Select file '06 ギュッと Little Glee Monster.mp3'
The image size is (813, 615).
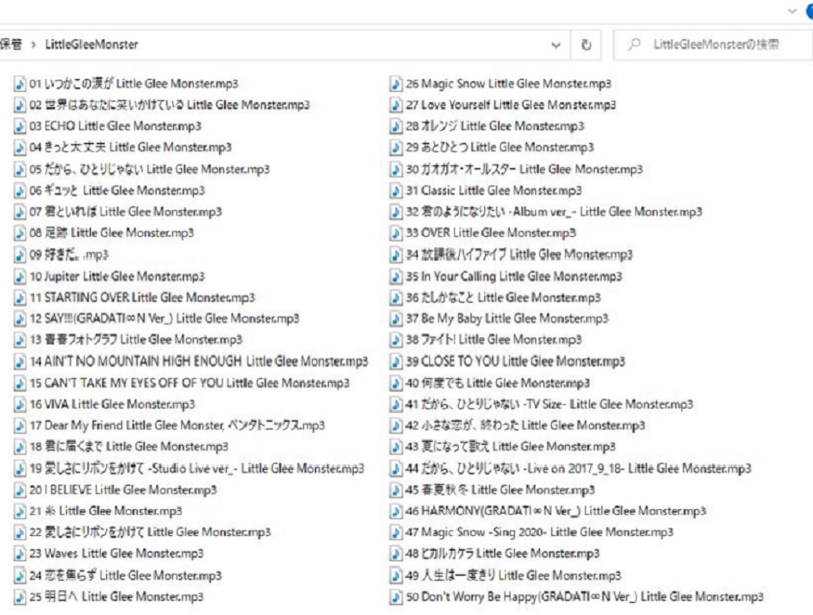click(109, 191)
